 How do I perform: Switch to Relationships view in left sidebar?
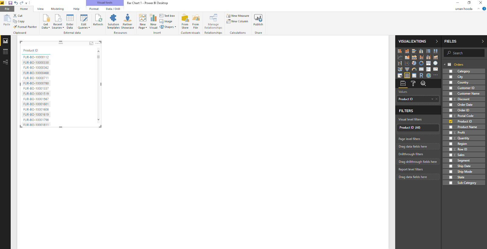tap(5, 62)
